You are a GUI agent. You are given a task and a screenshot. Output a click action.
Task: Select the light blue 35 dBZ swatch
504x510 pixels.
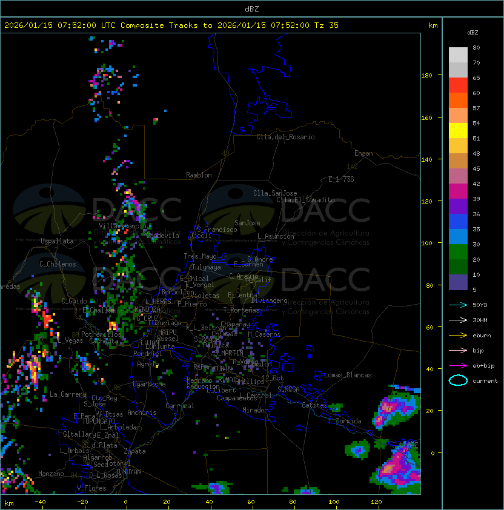pos(458,237)
